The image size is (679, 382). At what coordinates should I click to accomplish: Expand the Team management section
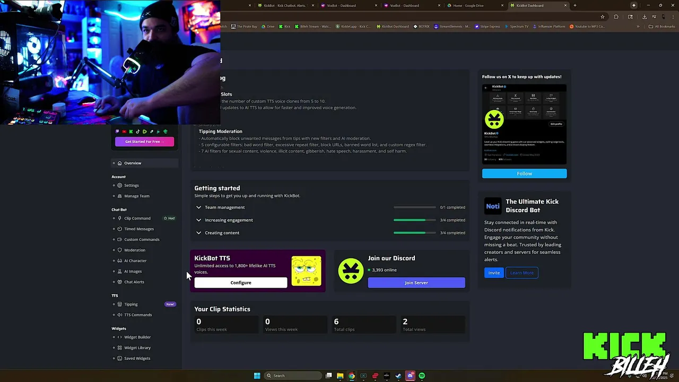click(198, 207)
